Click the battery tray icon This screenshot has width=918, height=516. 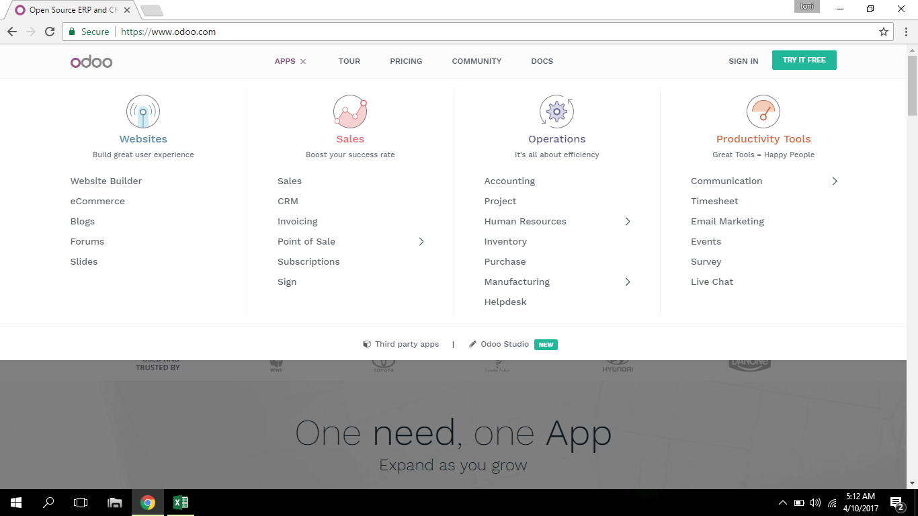tap(799, 503)
